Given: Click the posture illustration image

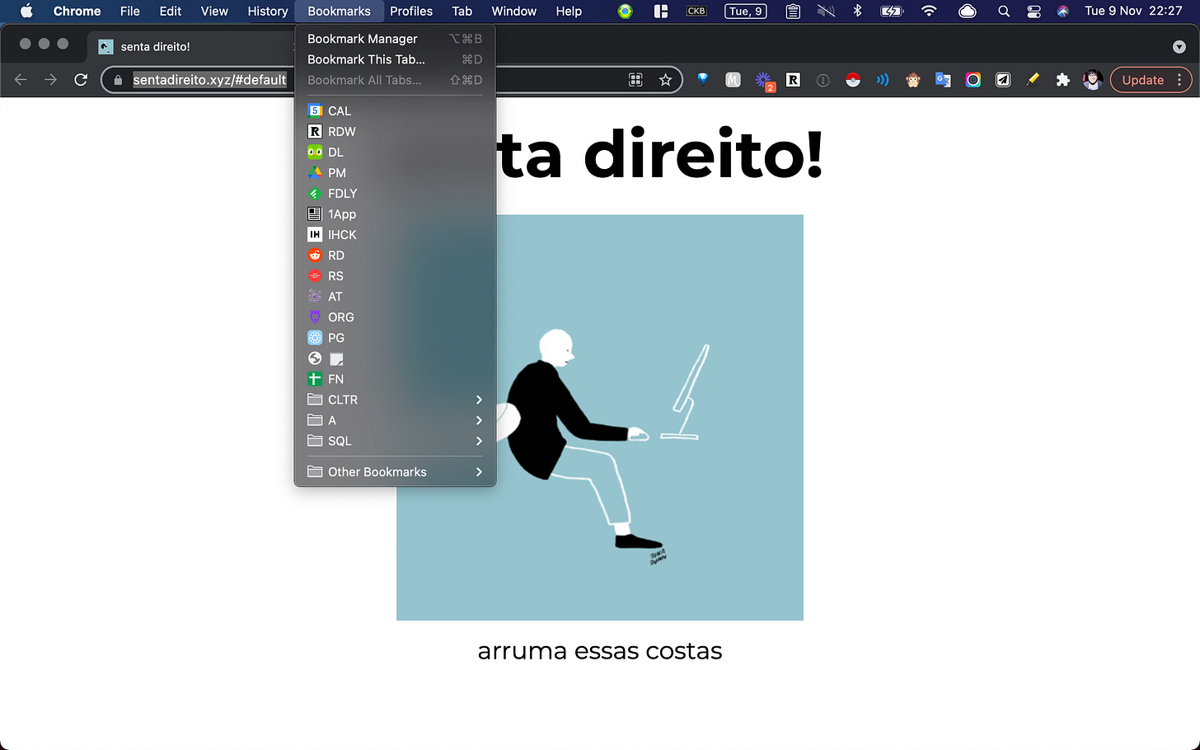Looking at the screenshot, I should click(600, 418).
